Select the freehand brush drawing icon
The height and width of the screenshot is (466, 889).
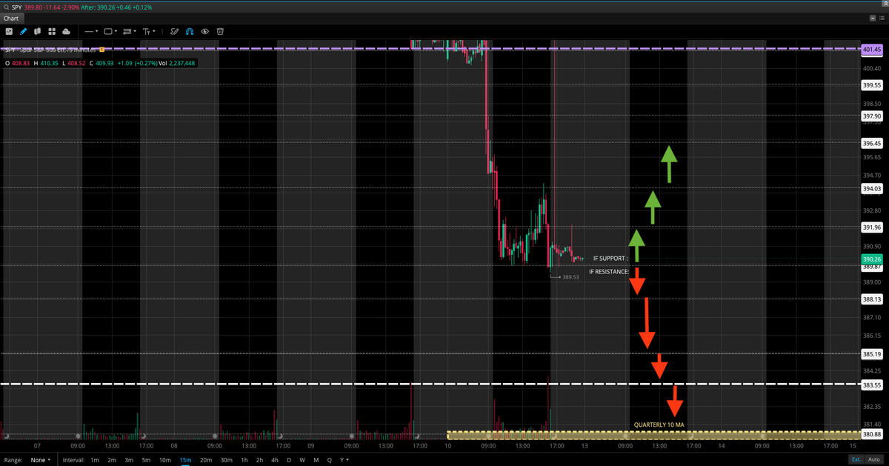(175, 32)
